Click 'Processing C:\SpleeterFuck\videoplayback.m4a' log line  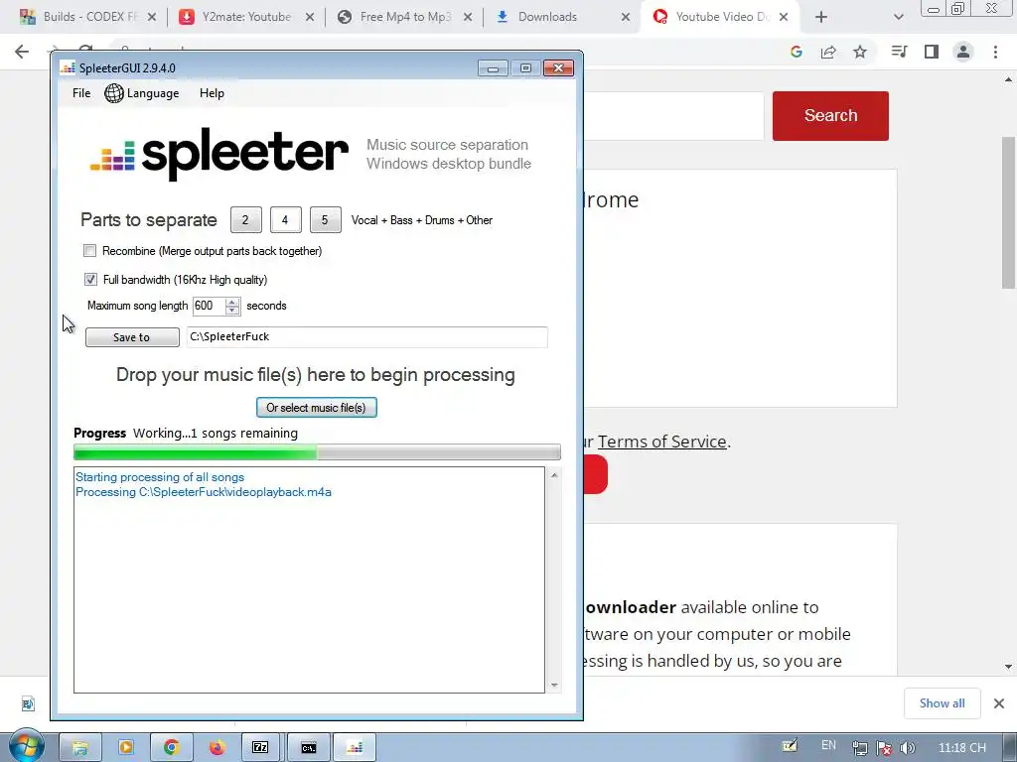coord(203,492)
